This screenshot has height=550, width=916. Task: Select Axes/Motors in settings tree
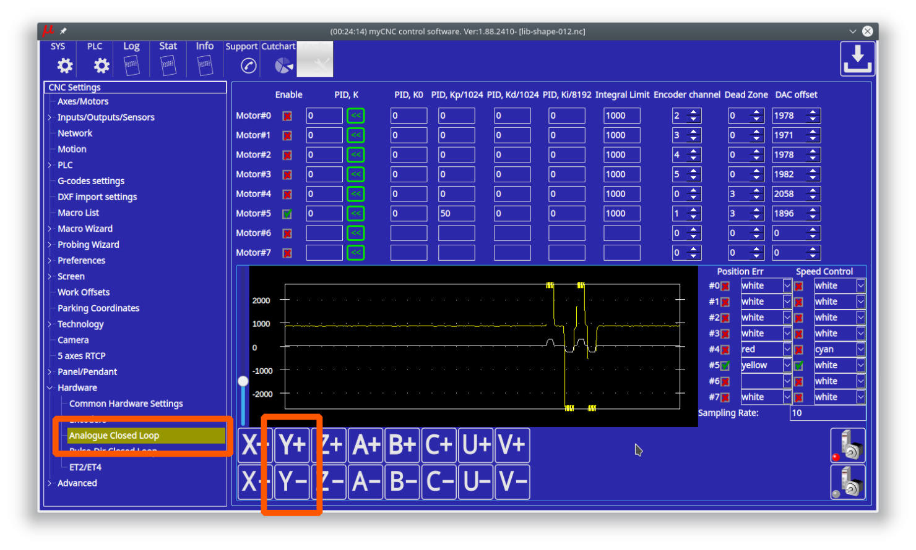point(83,101)
